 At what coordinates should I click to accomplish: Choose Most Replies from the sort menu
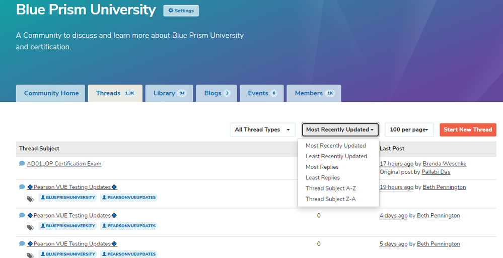322,167
